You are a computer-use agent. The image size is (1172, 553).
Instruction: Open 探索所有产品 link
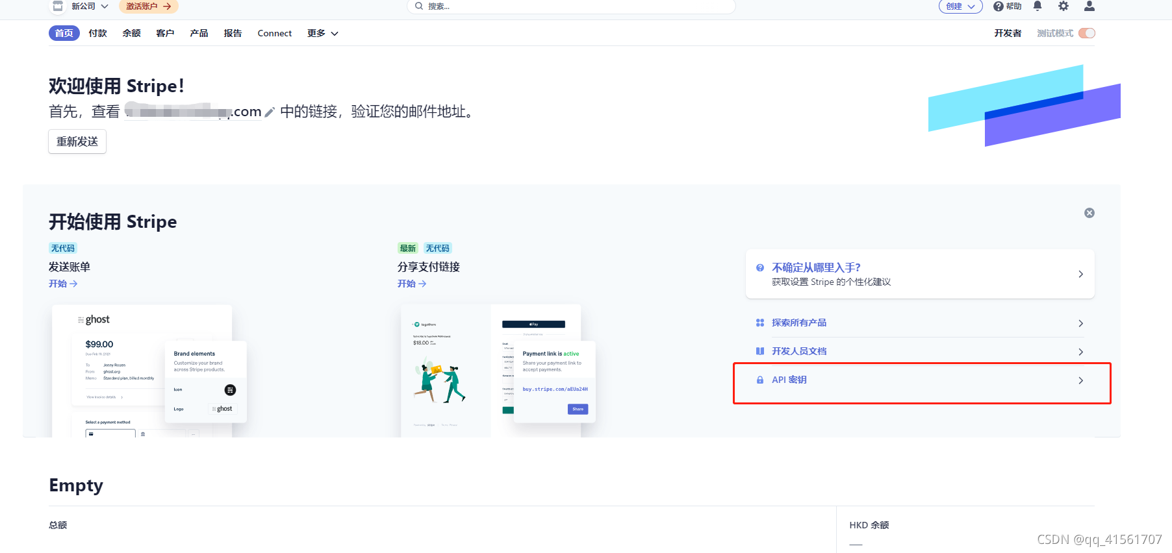(799, 323)
